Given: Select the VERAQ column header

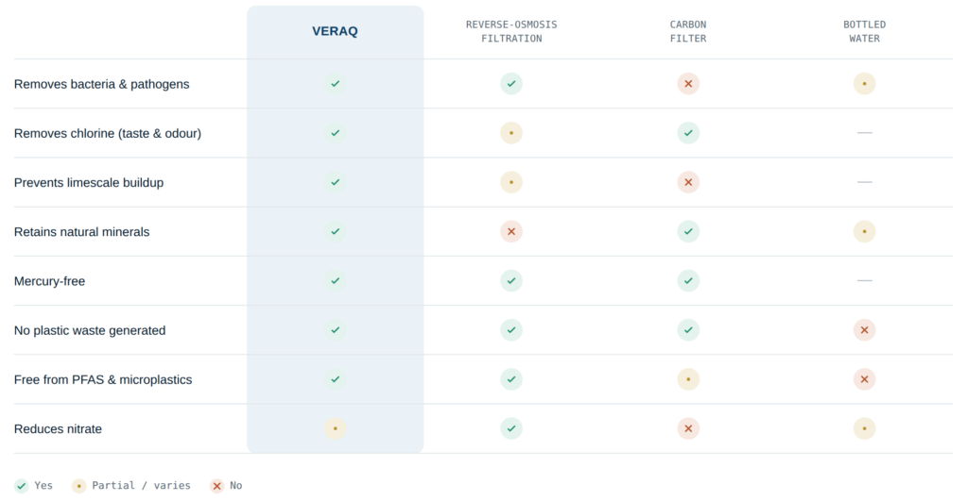Looking at the screenshot, I should tap(335, 31).
